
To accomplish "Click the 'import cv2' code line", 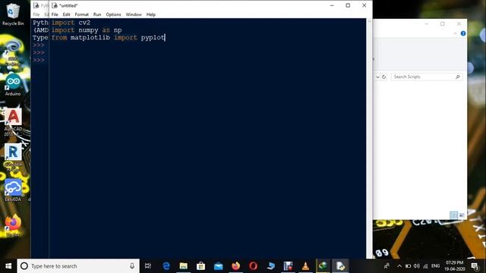I will pos(71,23).
